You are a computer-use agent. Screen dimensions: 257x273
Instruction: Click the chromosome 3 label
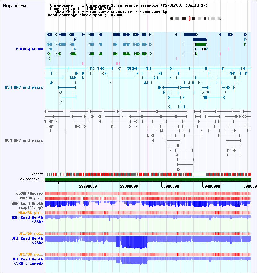pyautogui.click(x=31, y=179)
